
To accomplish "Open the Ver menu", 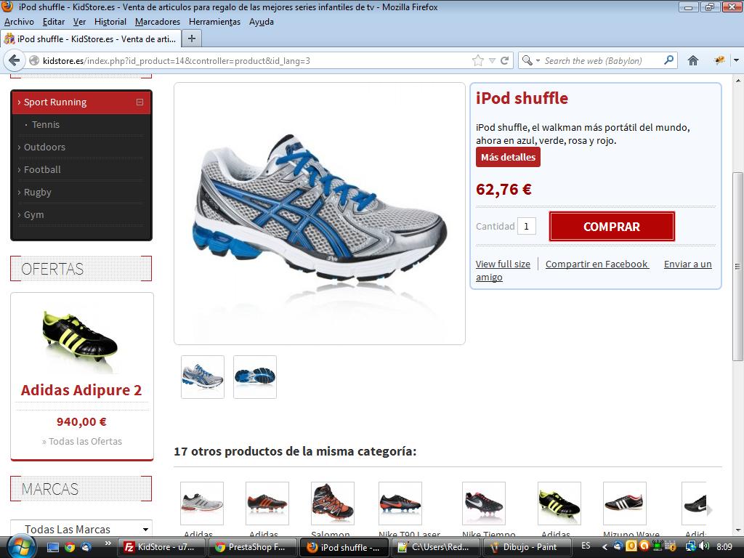I will tap(79, 22).
